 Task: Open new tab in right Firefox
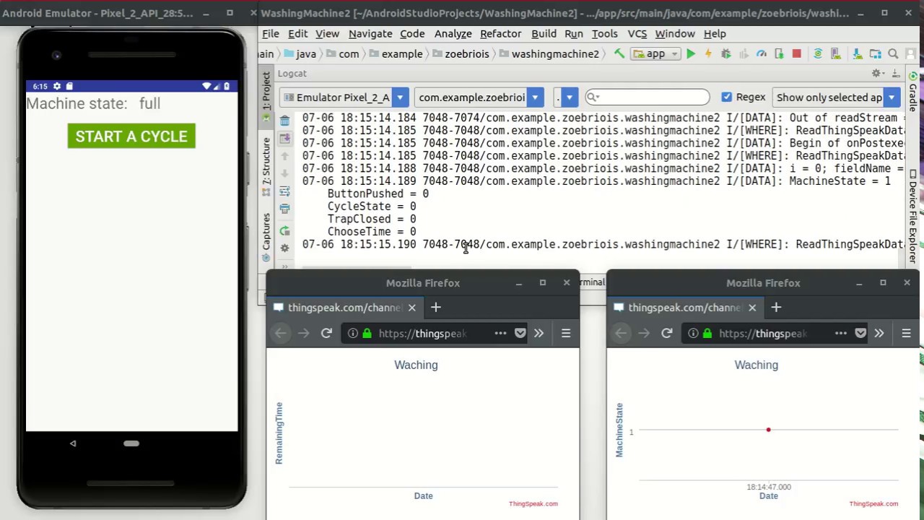click(x=776, y=308)
